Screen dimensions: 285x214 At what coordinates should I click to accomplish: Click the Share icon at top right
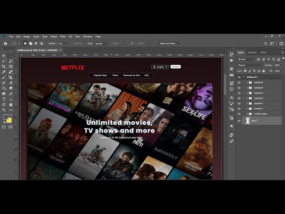(281, 43)
